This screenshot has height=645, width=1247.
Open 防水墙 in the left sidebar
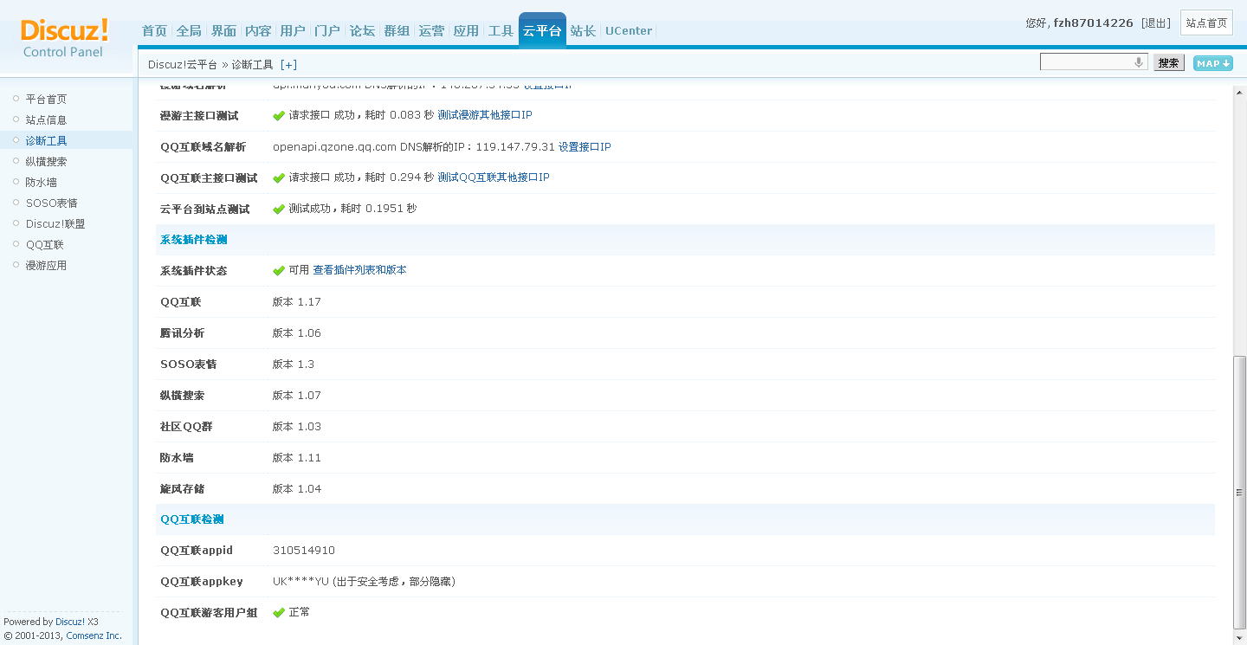coord(41,183)
